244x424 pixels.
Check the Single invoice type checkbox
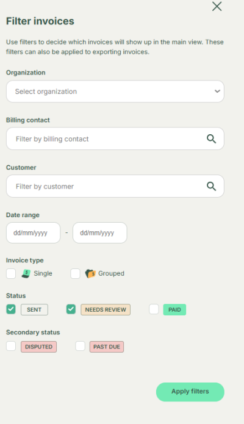[11, 273]
